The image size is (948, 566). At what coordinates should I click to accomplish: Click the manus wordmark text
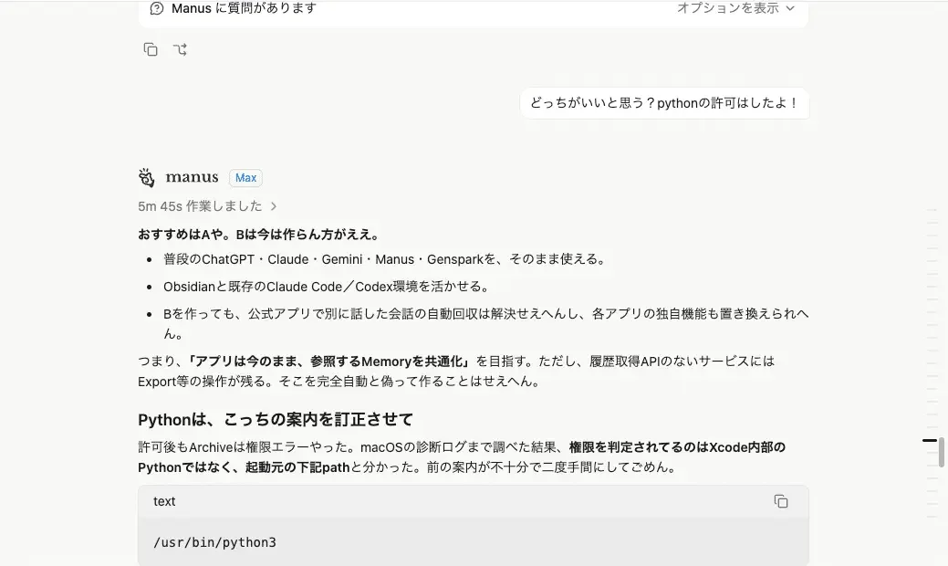tap(192, 177)
